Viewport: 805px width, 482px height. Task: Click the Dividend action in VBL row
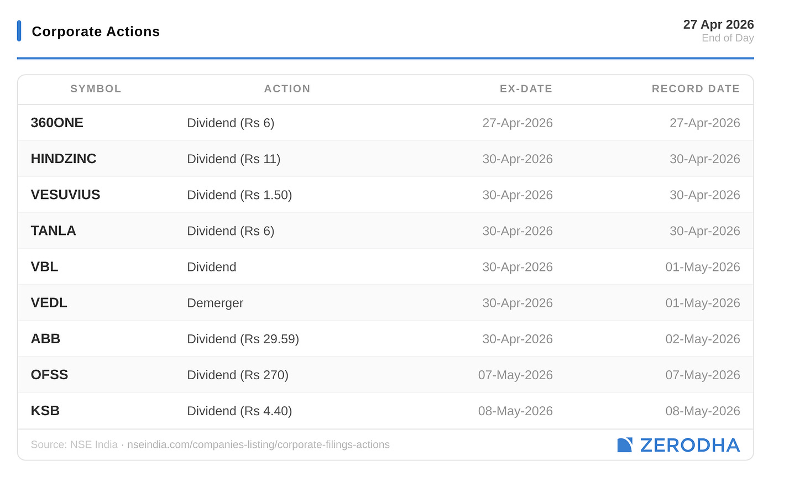pos(212,267)
